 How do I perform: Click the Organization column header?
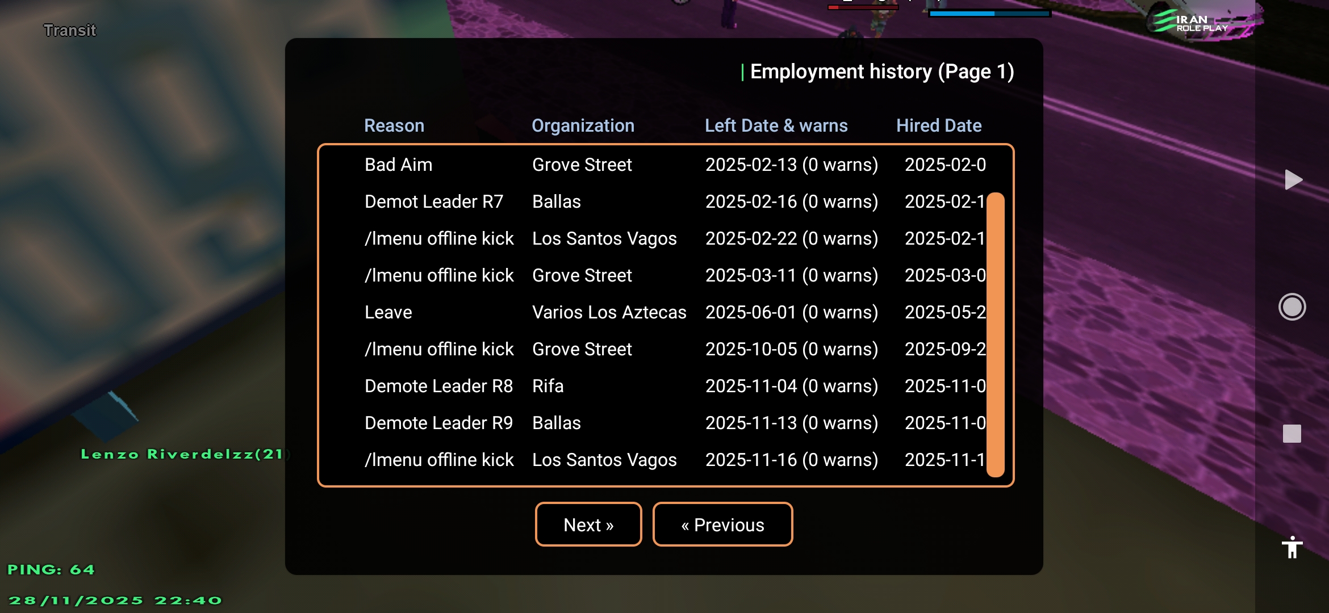(583, 125)
